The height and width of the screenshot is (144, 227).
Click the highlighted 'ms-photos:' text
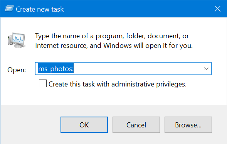coord(56,68)
